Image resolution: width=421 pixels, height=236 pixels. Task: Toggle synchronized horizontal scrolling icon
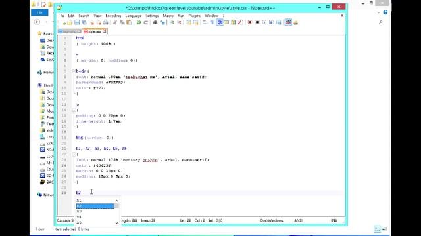196,22
